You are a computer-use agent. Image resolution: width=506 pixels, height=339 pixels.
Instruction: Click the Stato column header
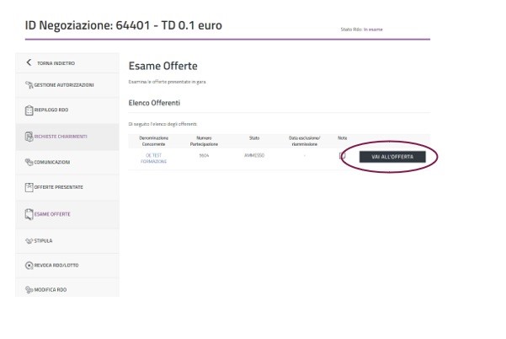point(254,137)
